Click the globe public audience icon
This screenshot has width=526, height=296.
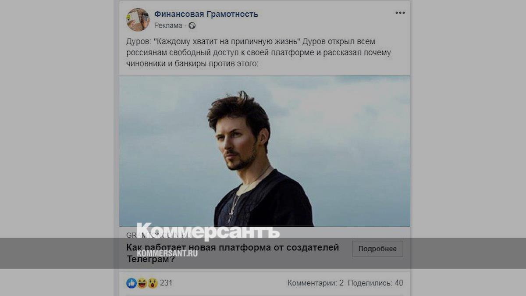click(x=192, y=25)
